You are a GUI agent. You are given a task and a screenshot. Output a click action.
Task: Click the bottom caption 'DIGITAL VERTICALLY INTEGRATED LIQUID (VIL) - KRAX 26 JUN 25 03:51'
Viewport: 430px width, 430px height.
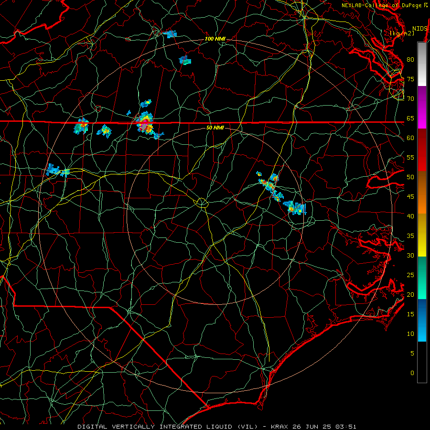click(217, 427)
